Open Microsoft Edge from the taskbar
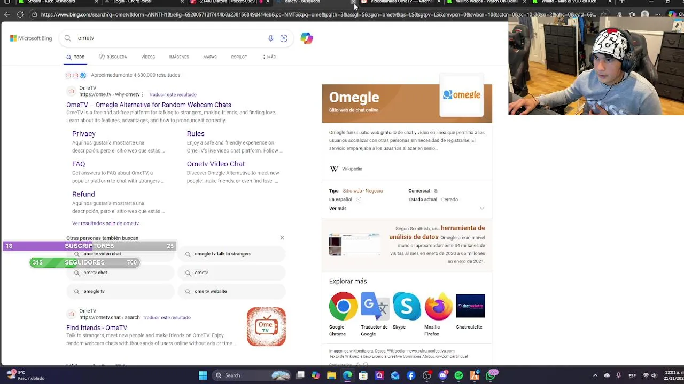This screenshot has height=384, width=684. (x=347, y=375)
